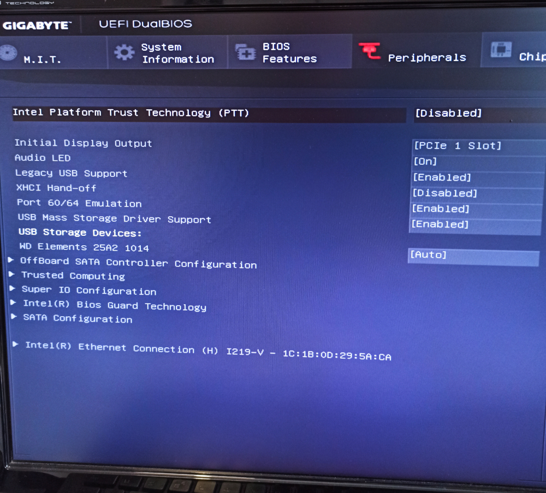546x493 pixels.
Task: Open Intel(R) Bios Guard Technology
Action: (114, 306)
